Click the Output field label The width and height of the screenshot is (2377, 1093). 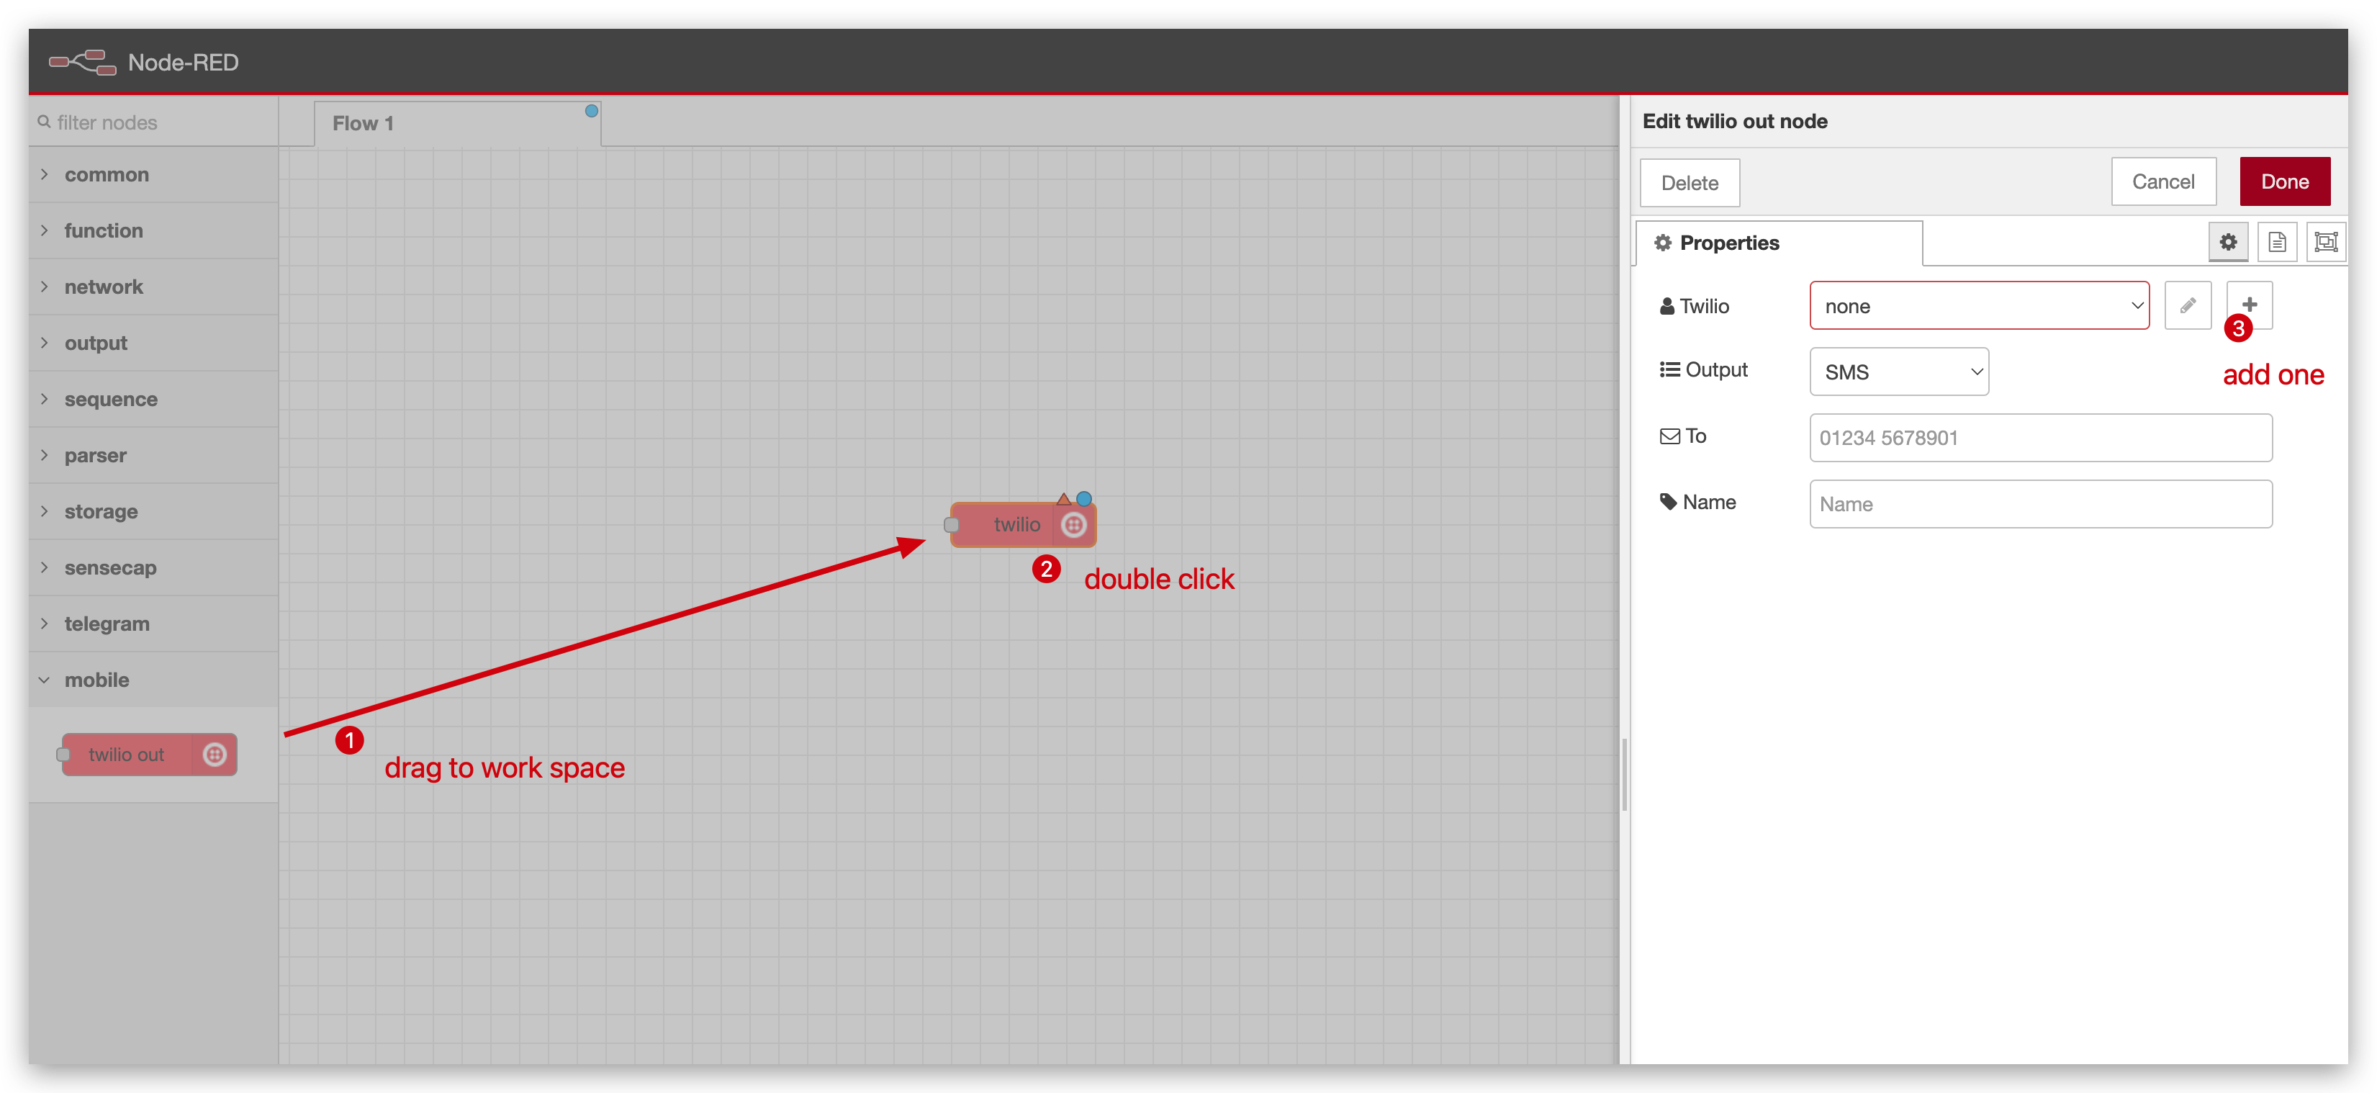1703,369
